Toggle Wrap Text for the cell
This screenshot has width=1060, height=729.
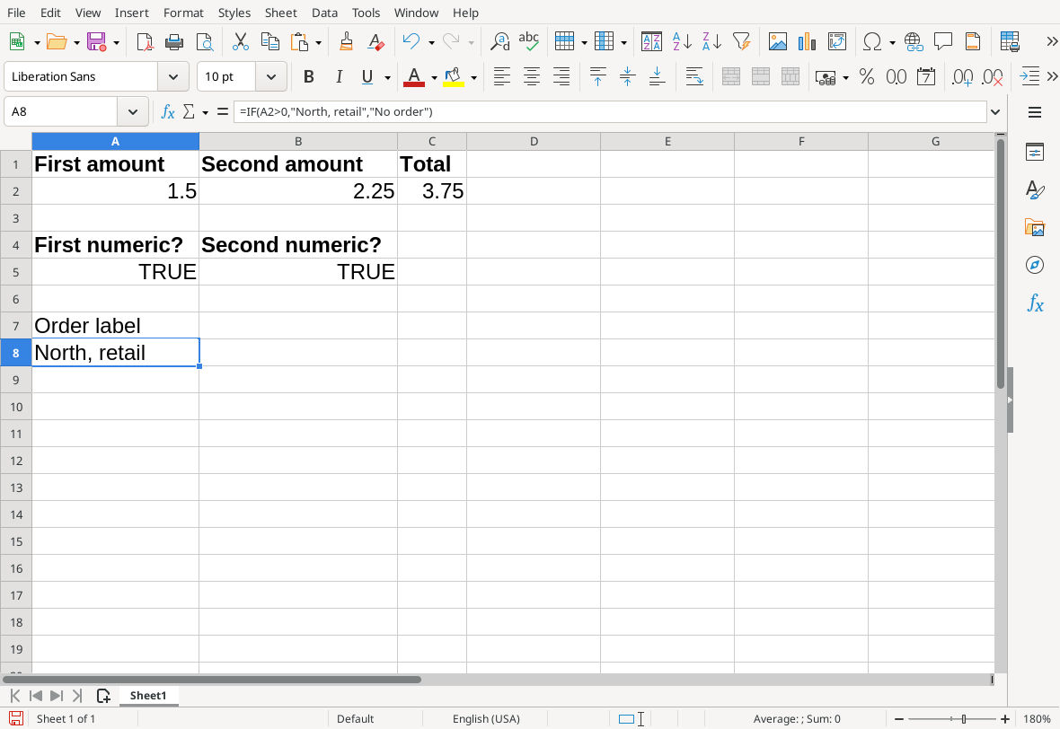point(694,77)
